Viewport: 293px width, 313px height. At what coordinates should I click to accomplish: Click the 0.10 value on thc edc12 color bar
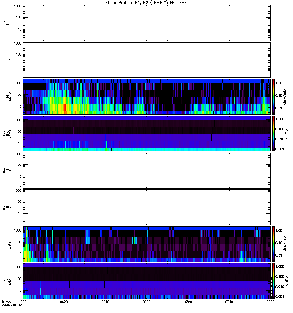tap(279, 243)
